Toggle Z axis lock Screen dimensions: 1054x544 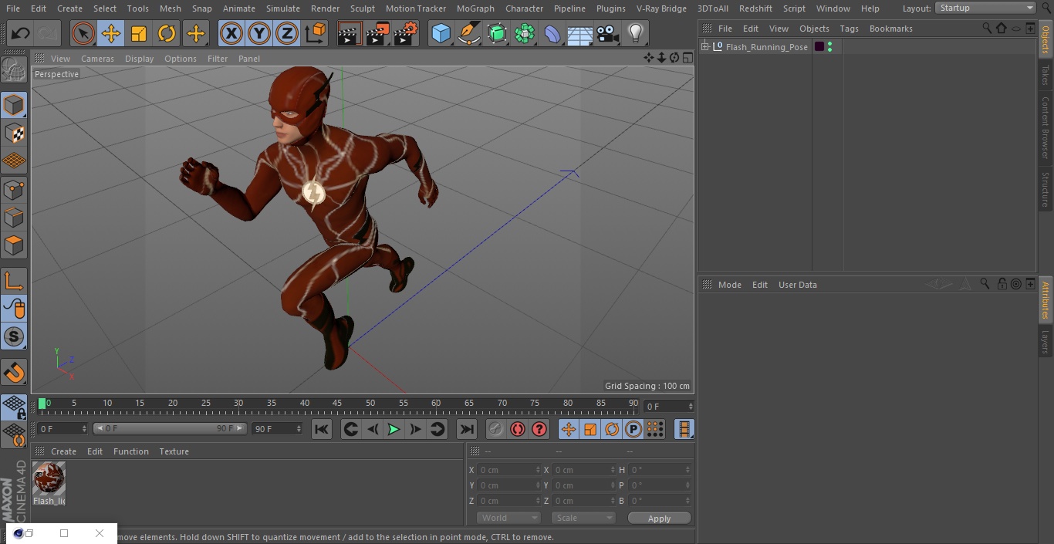coord(287,33)
